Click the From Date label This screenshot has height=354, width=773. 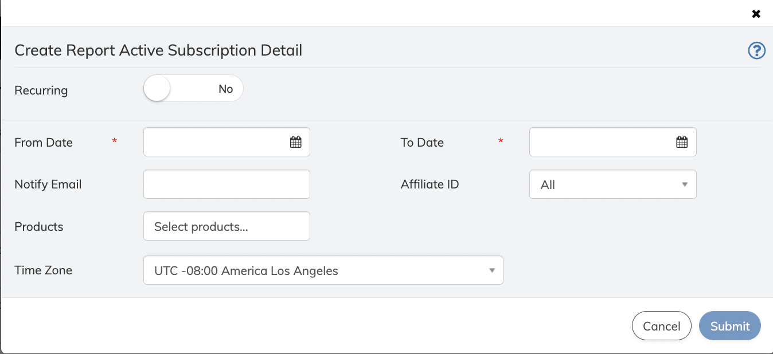coord(44,143)
